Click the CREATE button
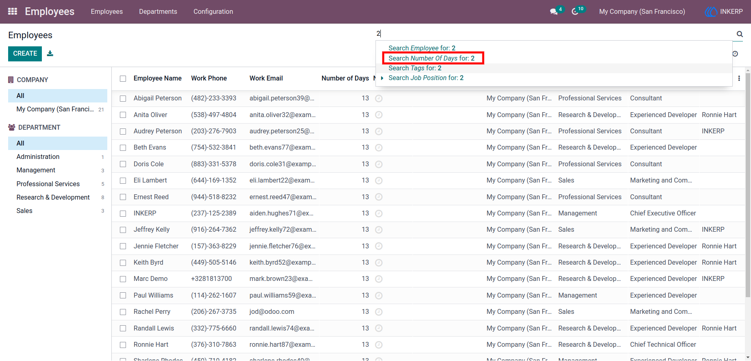Viewport: 751px width, 361px height. (25, 54)
